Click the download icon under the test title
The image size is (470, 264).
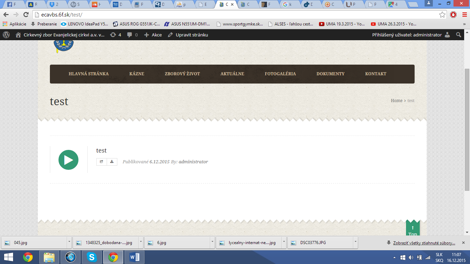pos(112,162)
